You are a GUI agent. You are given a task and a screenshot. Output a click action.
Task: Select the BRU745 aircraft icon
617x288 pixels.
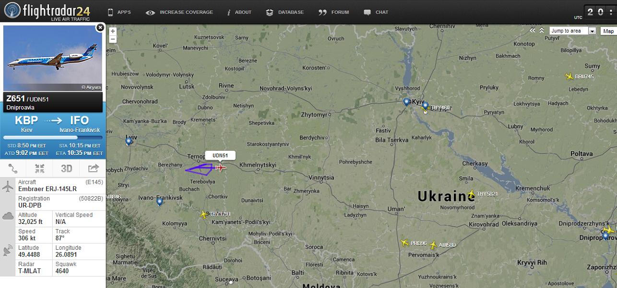(570, 77)
